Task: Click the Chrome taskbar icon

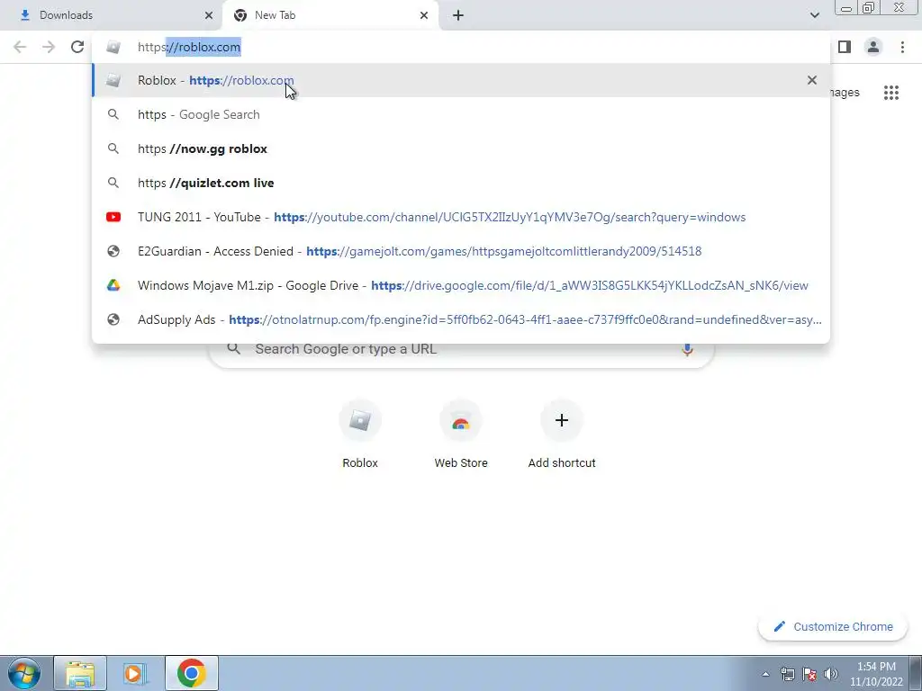Action: [191, 673]
